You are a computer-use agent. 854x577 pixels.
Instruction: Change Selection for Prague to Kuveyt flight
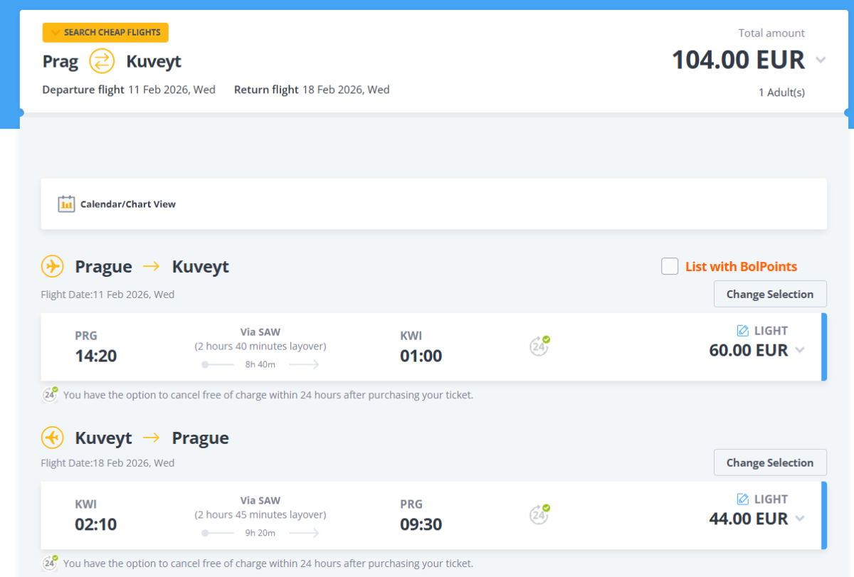click(x=769, y=294)
